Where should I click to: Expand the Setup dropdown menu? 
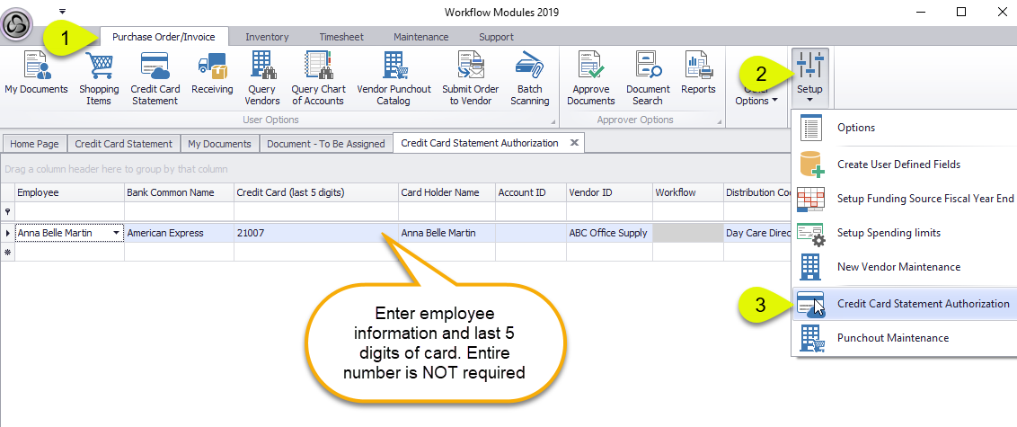coord(809,76)
